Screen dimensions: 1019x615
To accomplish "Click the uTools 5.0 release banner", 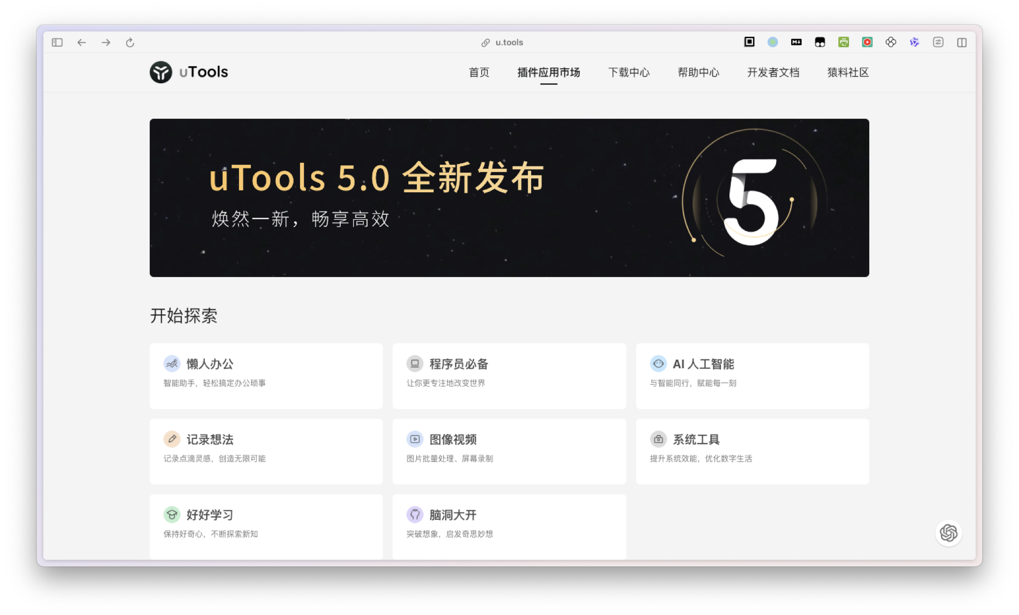I will pyautogui.click(x=509, y=198).
